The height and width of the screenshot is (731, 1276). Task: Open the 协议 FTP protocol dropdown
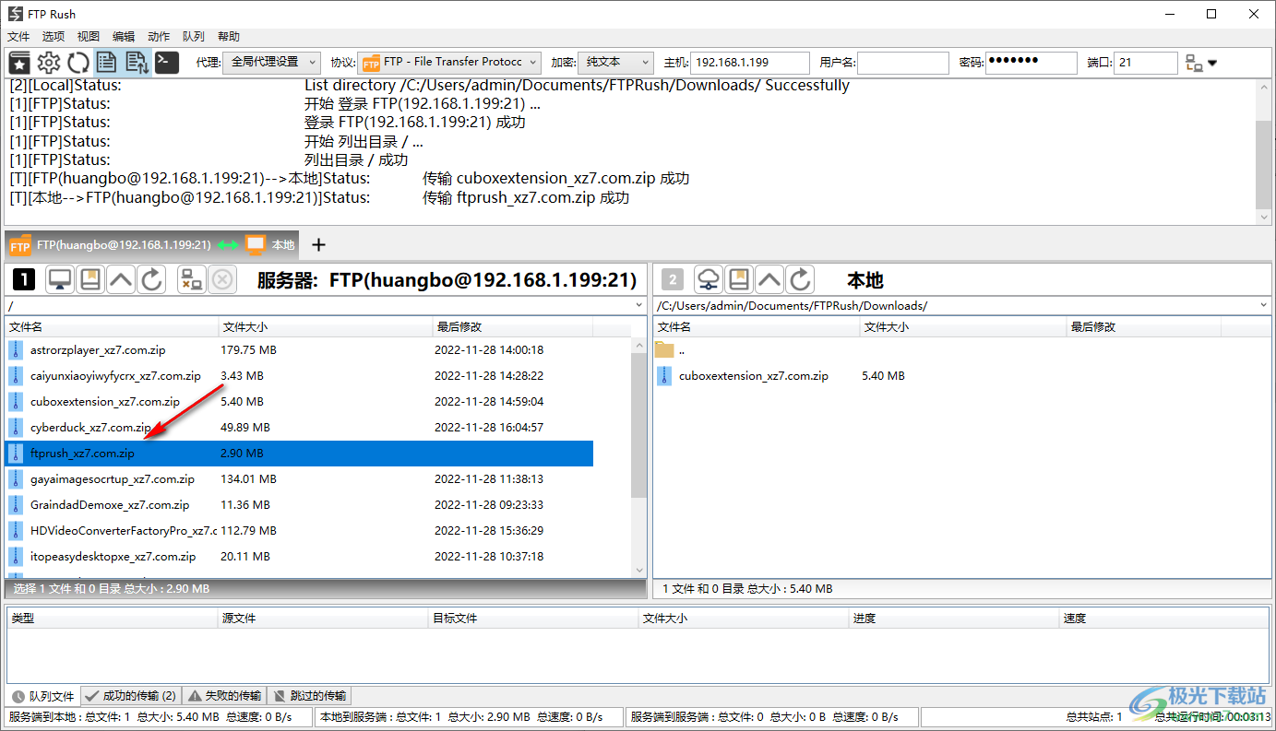449,63
